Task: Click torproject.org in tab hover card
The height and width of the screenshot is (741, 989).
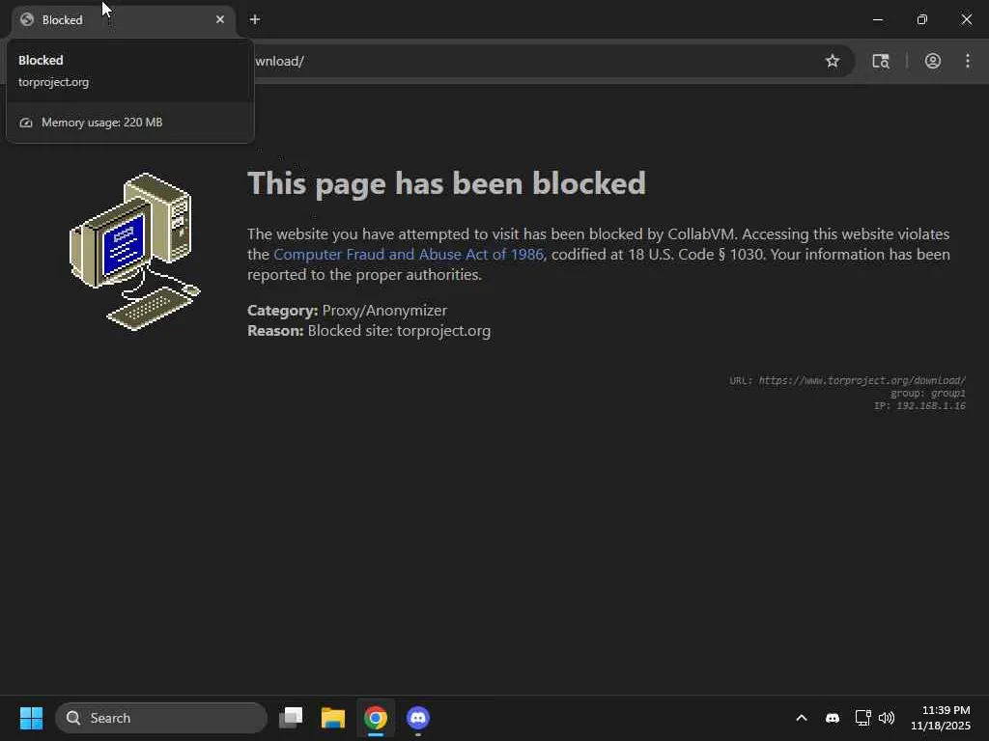Action: pyautogui.click(x=54, y=82)
